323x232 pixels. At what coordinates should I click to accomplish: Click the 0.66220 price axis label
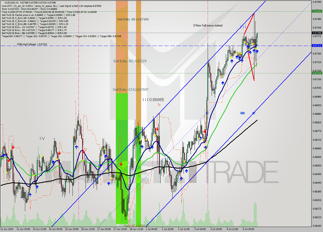pyautogui.click(x=317, y=217)
